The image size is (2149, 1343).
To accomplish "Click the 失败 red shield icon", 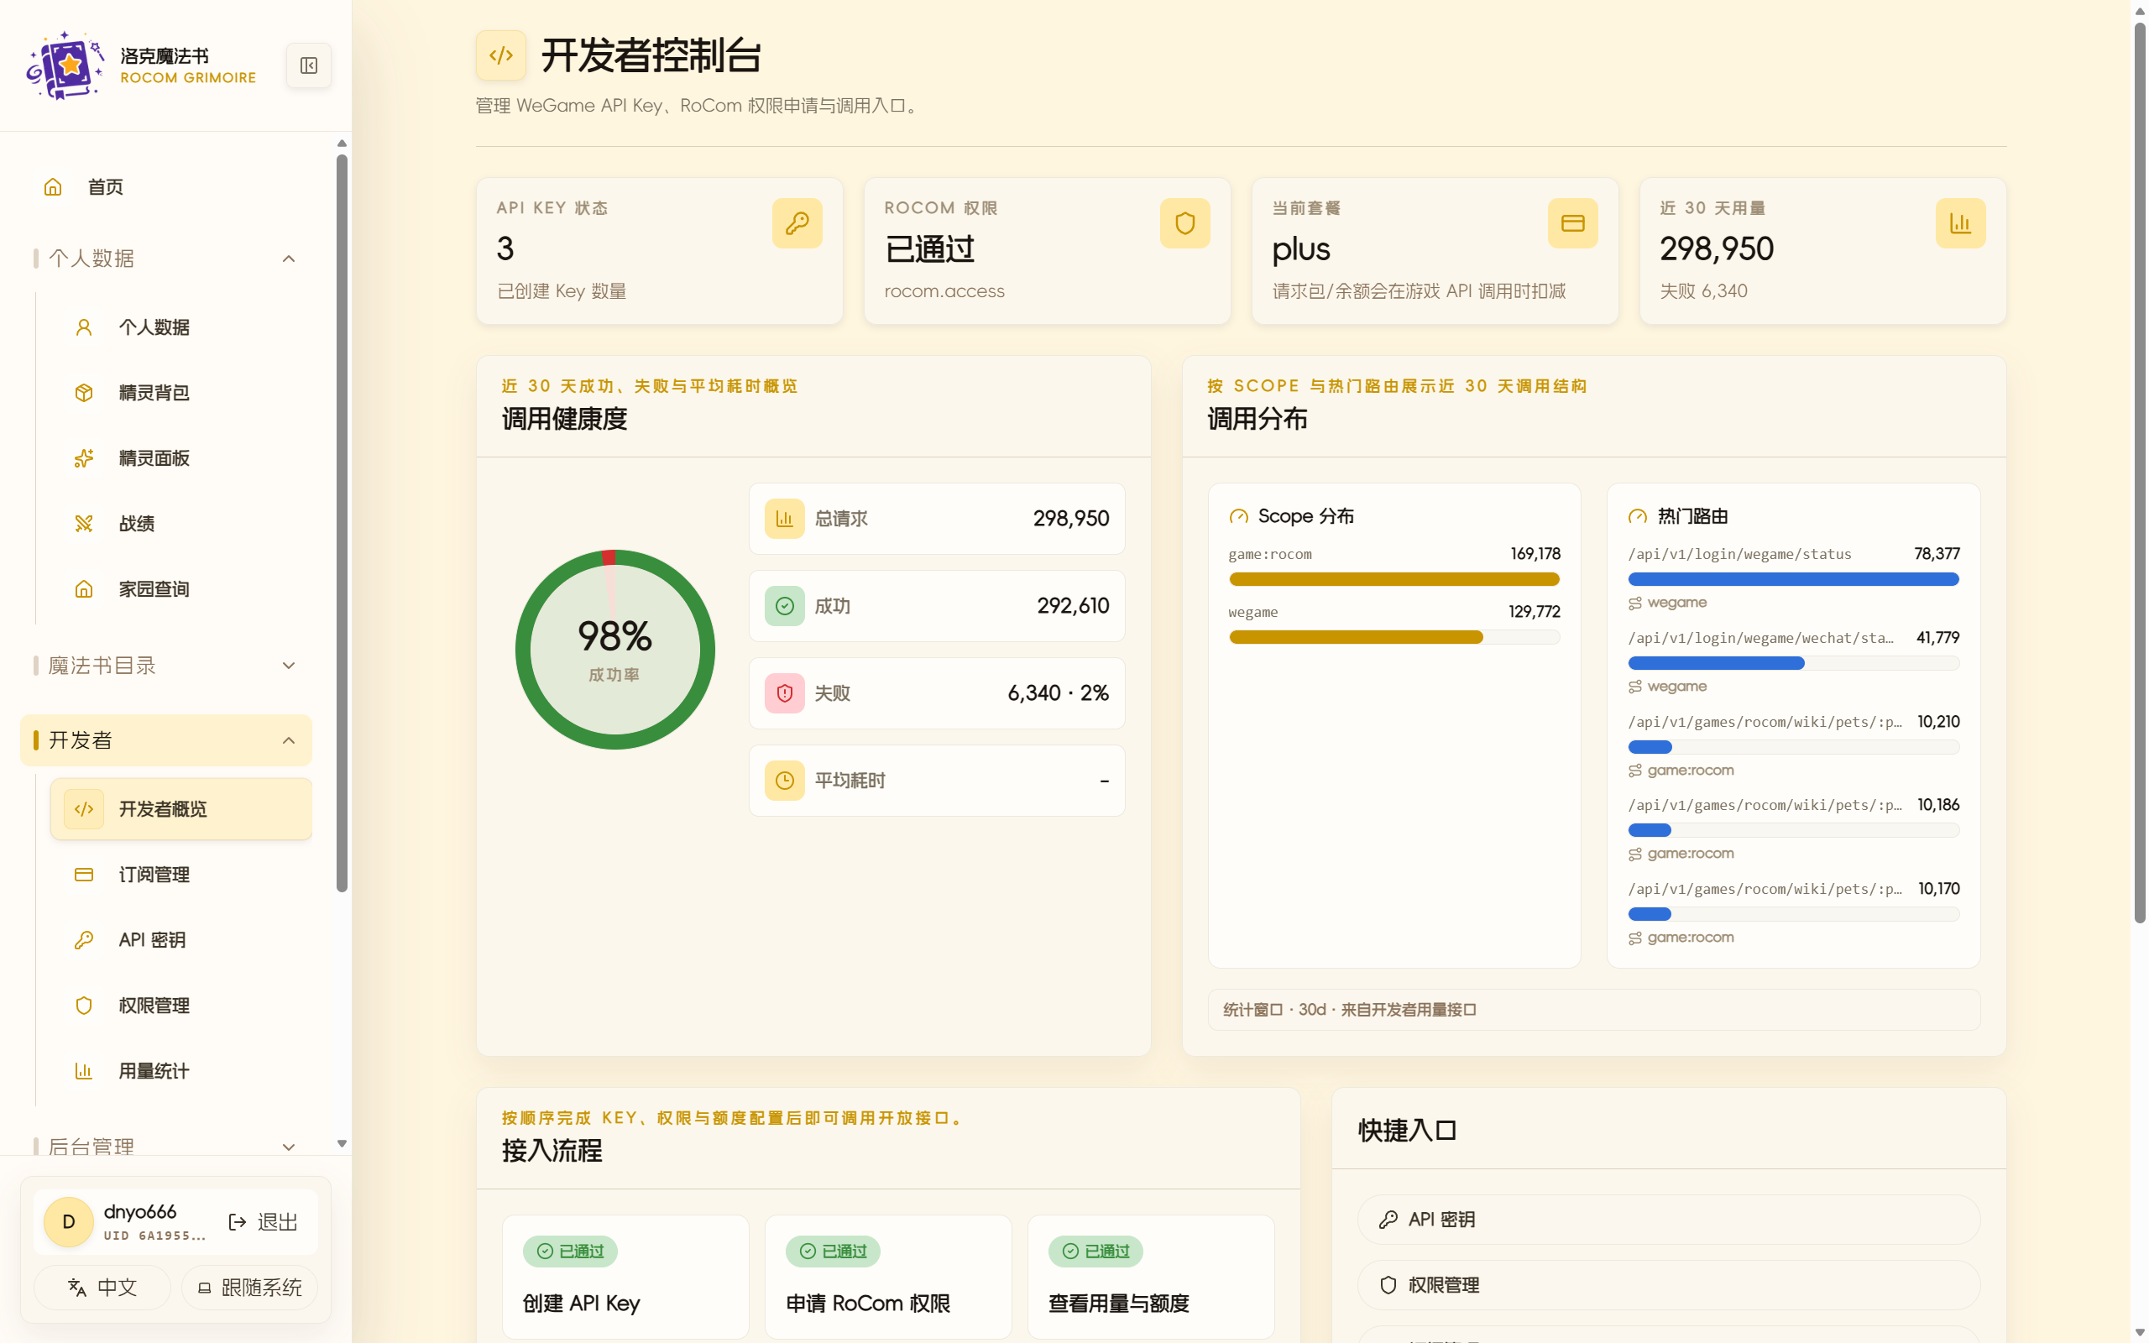I will pos(784,692).
